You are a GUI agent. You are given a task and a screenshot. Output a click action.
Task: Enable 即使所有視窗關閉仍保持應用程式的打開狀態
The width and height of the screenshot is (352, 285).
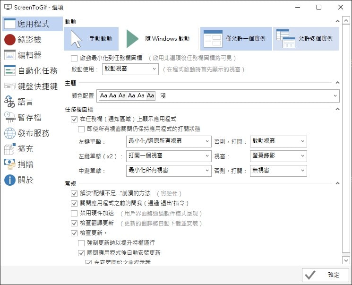[x=81, y=129]
